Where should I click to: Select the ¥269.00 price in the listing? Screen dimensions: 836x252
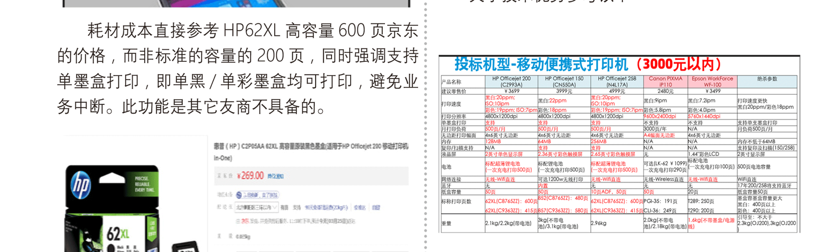[250, 176]
